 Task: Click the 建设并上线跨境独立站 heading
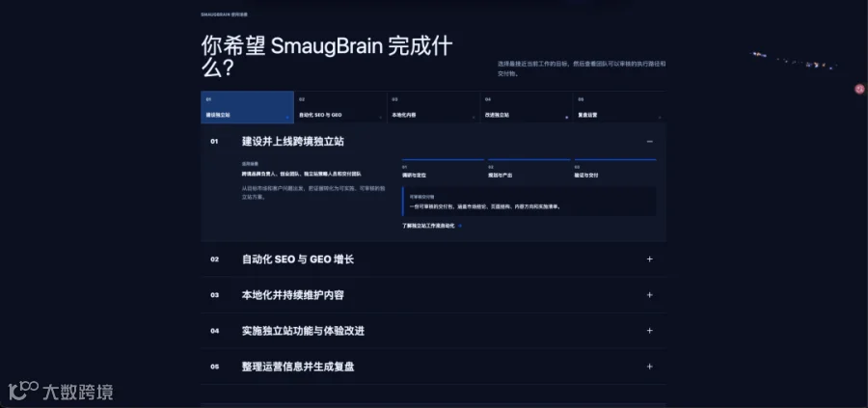[293, 141]
